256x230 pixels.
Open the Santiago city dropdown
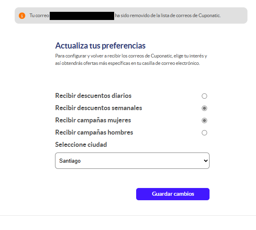click(132, 161)
